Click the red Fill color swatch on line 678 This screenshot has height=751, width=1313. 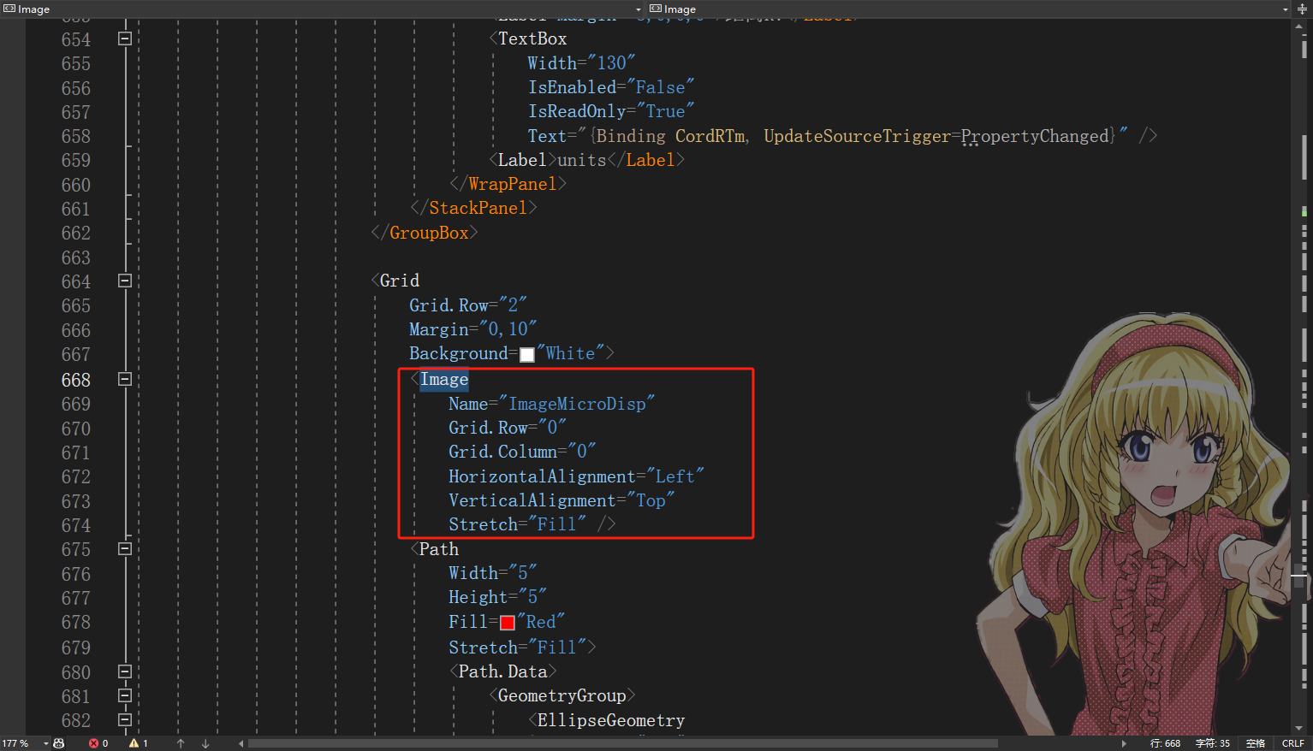[x=507, y=622]
